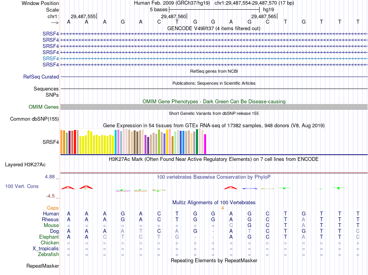Select the Human alignment row label
This screenshot has width=368, height=275.
pyautogui.click(x=51, y=214)
